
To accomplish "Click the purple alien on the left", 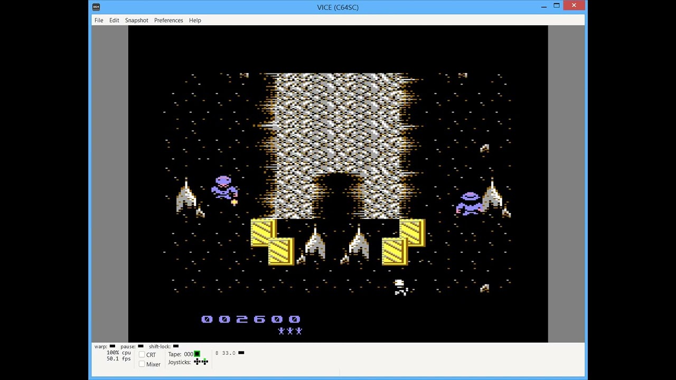I will [x=224, y=189].
